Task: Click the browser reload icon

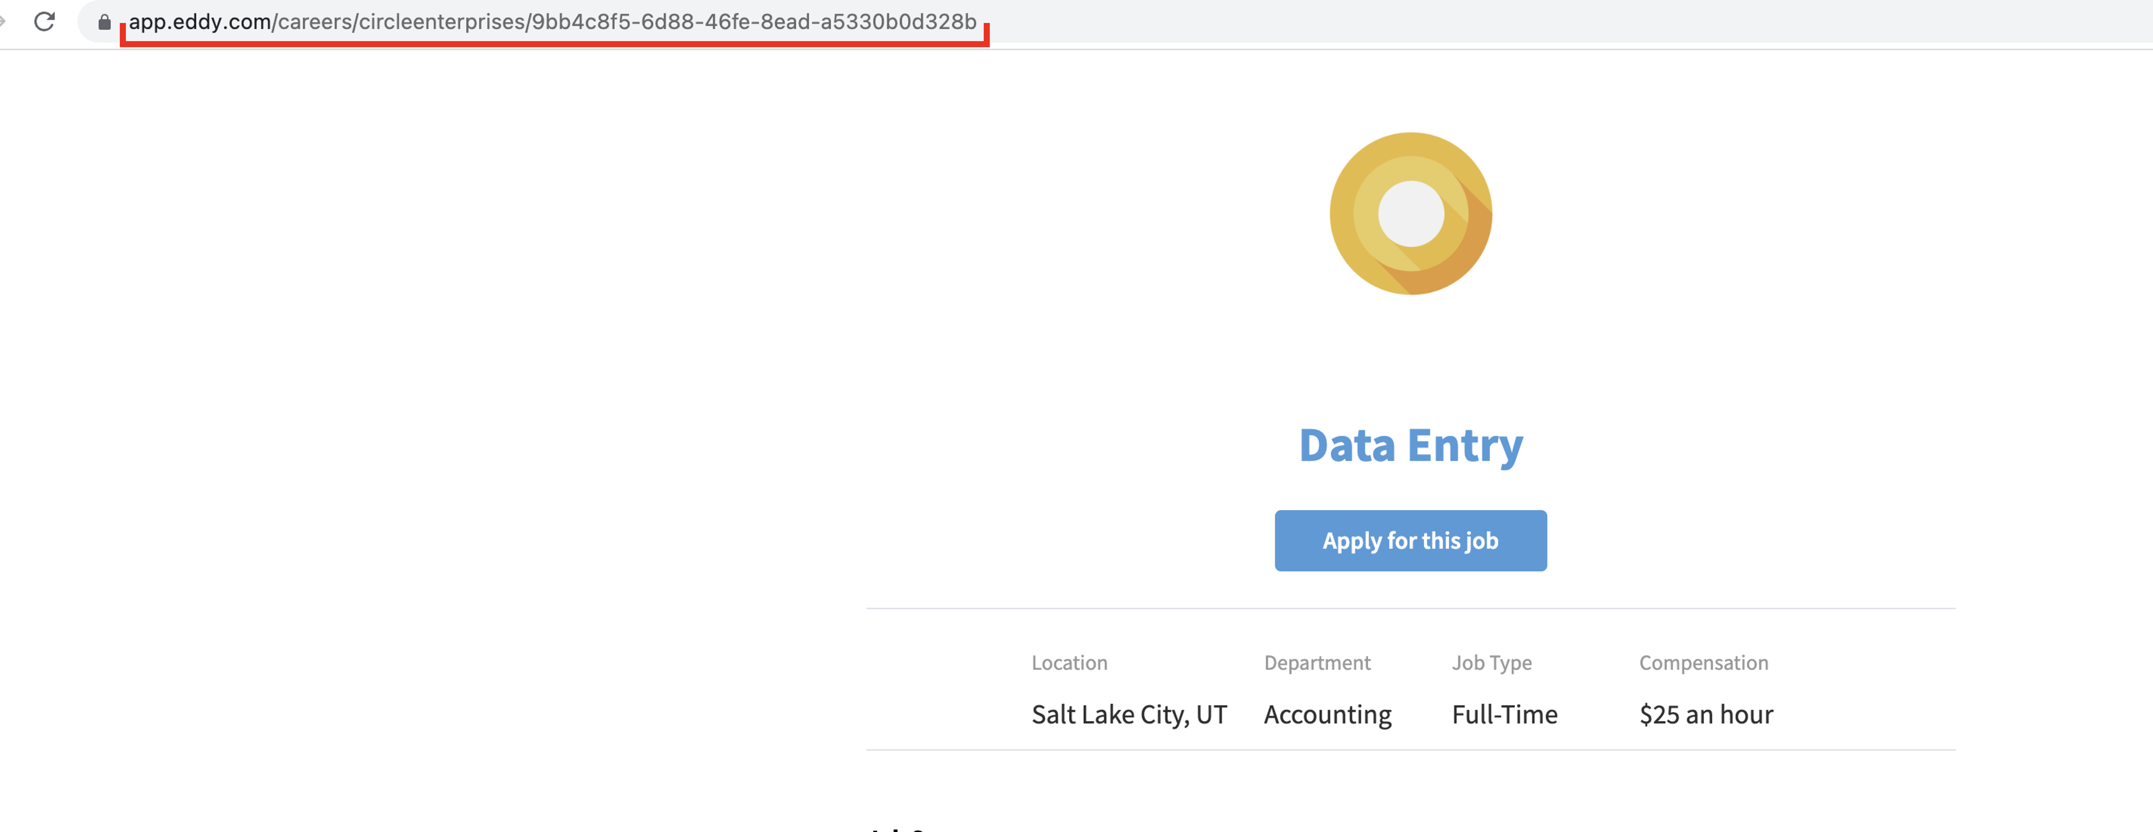Action: [44, 22]
